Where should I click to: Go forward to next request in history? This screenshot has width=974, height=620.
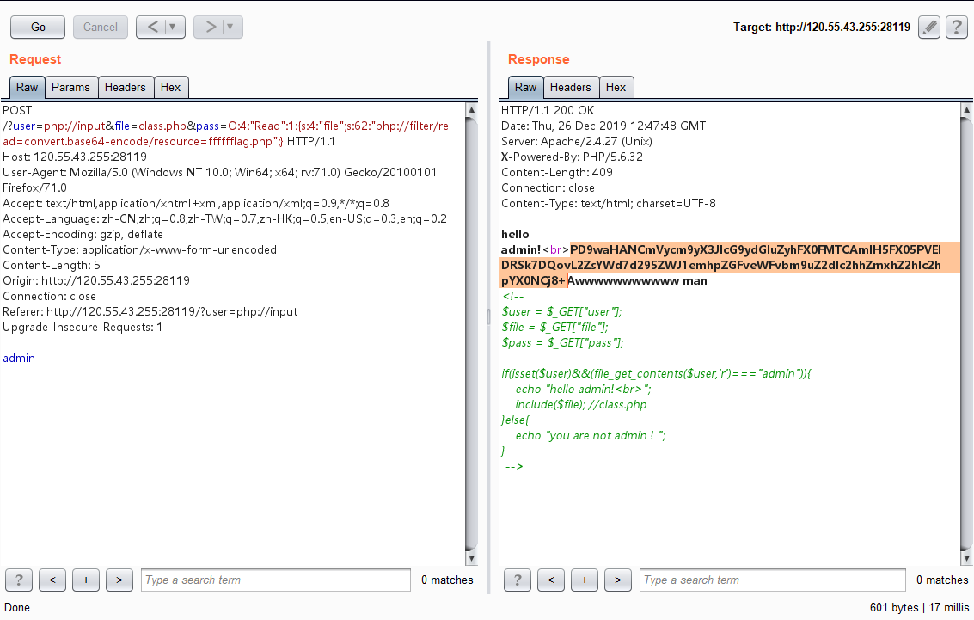(x=211, y=27)
